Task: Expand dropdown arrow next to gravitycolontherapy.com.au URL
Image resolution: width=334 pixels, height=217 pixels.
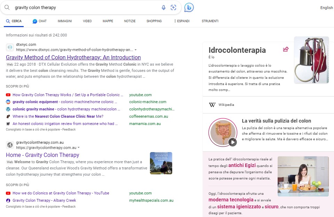Action: point(79,148)
